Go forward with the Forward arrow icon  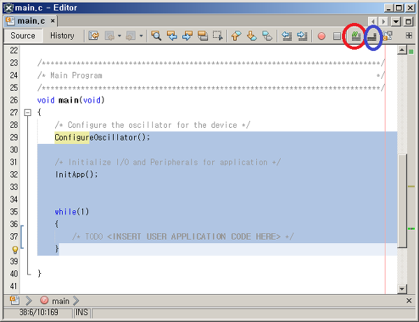[x=131, y=36]
